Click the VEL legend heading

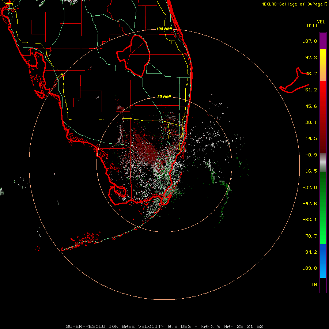pyautogui.click(x=321, y=22)
